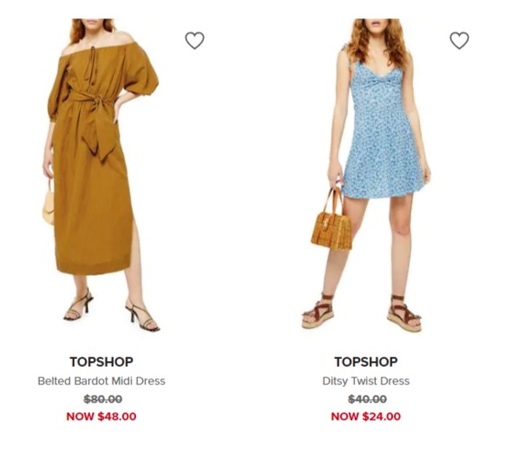Click the black strappy heels in the mustard dress photo
This screenshot has width=519, height=452.
(112, 311)
